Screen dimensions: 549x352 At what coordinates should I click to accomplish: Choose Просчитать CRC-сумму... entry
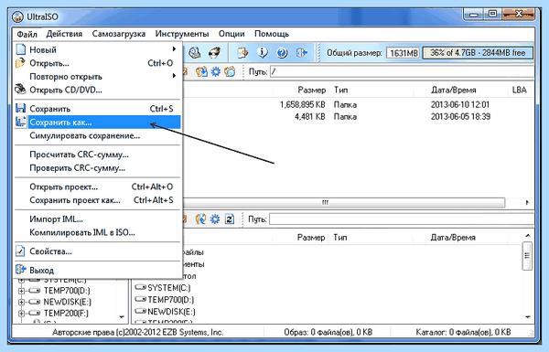pyautogui.click(x=97, y=155)
